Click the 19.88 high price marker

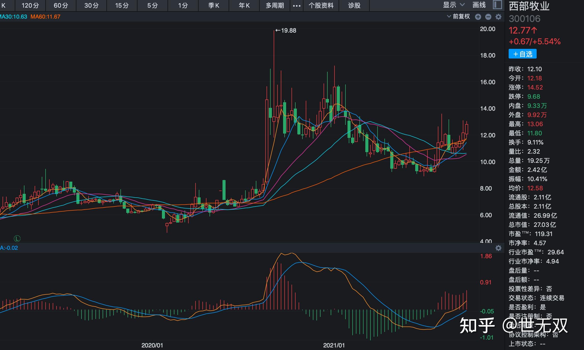(x=286, y=31)
